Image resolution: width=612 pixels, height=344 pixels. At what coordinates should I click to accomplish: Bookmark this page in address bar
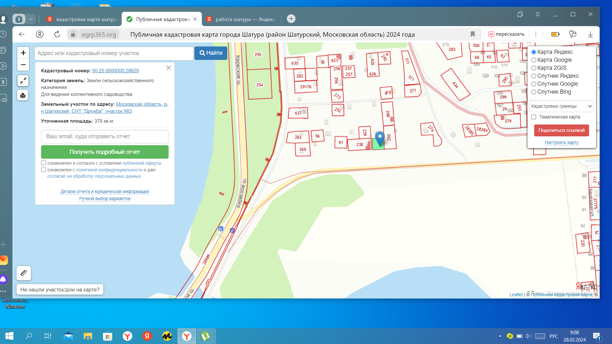[x=473, y=34]
